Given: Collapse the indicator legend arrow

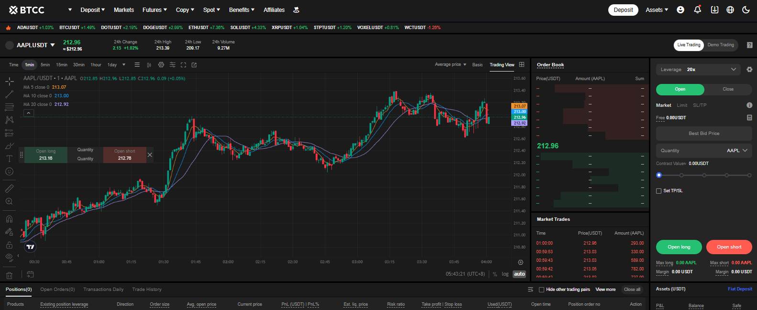Looking at the screenshot, I should click(x=29, y=113).
